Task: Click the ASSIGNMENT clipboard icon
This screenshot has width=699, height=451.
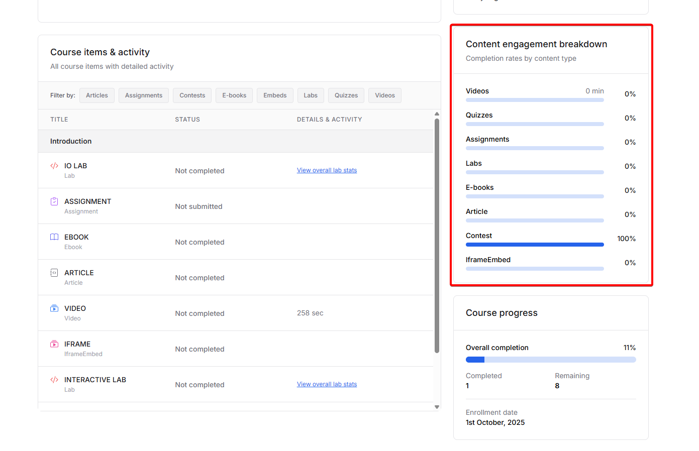Action: click(x=54, y=201)
